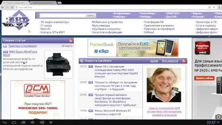Open GAMETECH in top menu
The image size is (222, 125).
(172, 13)
